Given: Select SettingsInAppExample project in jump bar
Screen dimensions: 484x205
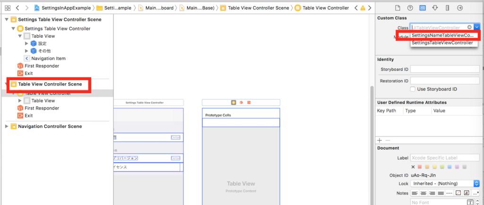Looking at the screenshot, I should point(63,8).
